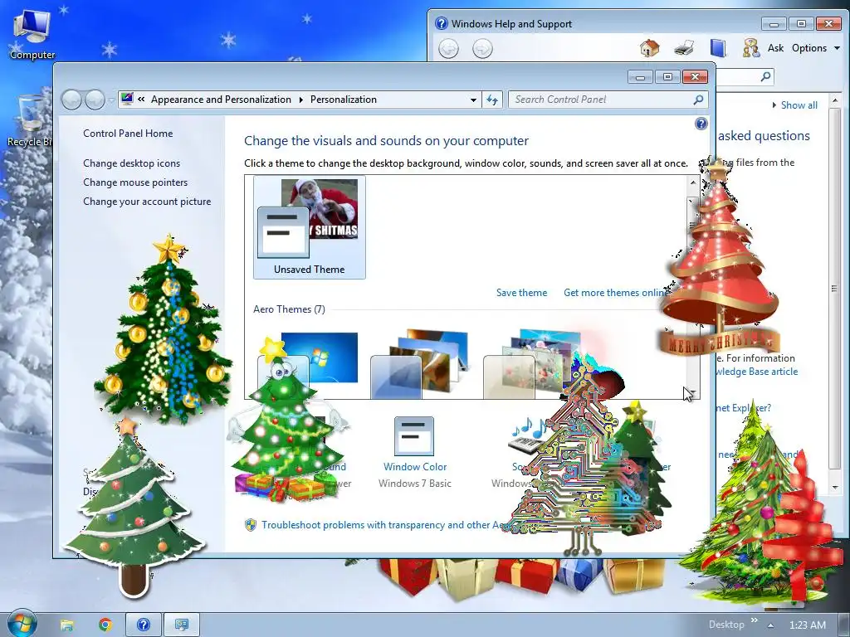Click the Desktop toolbar label on taskbar
The height and width of the screenshot is (637, 850).
725,625
